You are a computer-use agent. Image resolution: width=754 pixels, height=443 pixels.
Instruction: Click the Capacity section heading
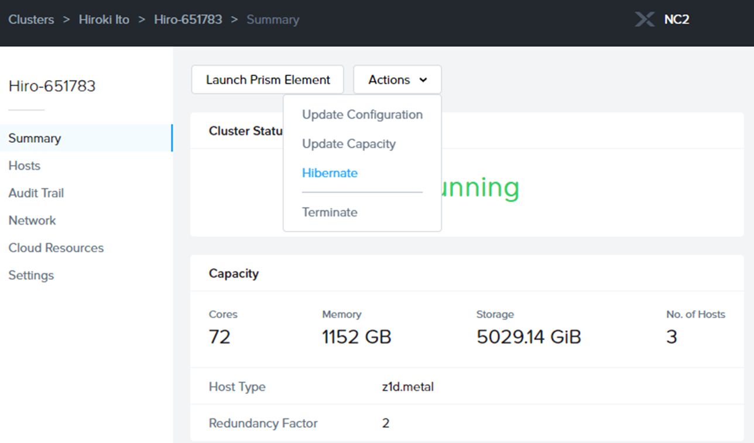234,273
